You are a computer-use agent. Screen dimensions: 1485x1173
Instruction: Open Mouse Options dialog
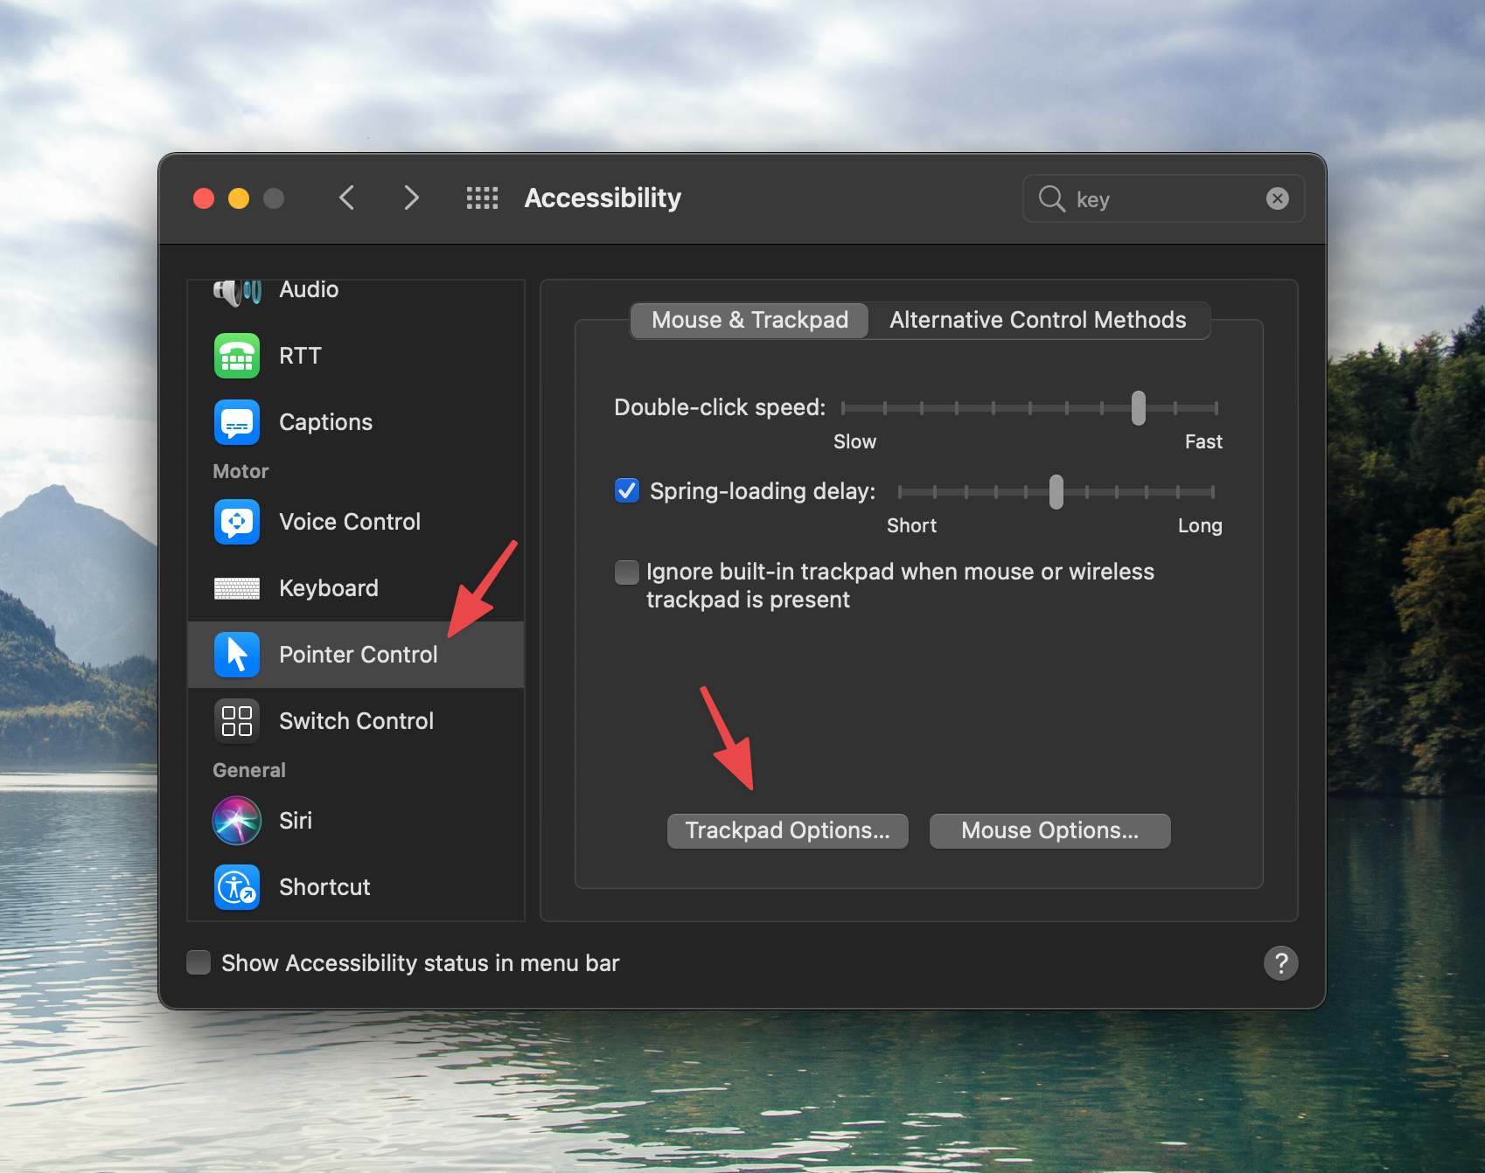tap(1050, 830)
